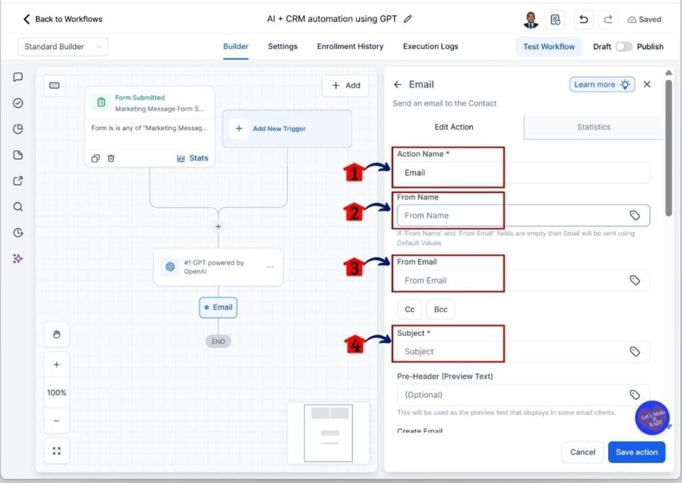682x483 pixels.
Task: Open Learn more in the Email panel
Action: click(601, 84)
